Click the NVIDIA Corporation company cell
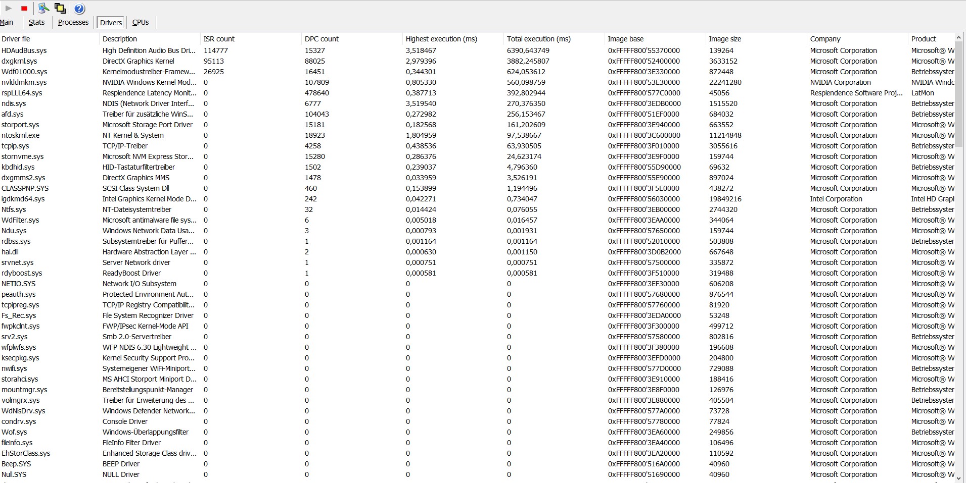Viewport: 966px width, 483px height. pyautogui.click(x=840, y=82)
